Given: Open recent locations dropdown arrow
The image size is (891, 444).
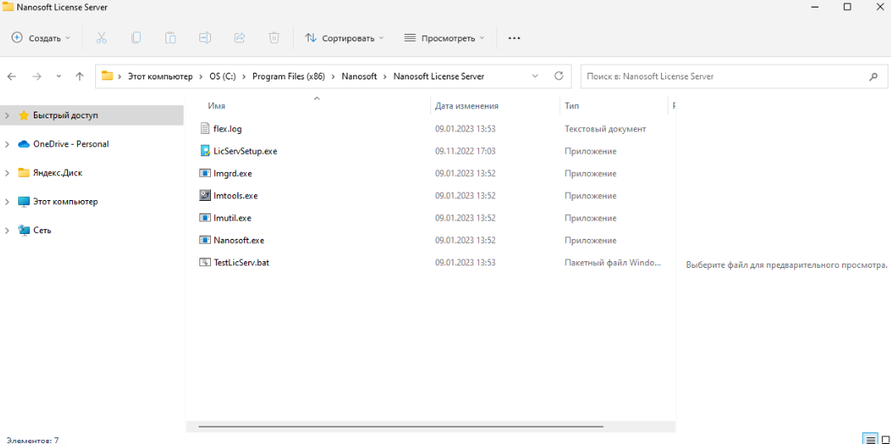Looking at the screenshot, I should tap(59, 77).
